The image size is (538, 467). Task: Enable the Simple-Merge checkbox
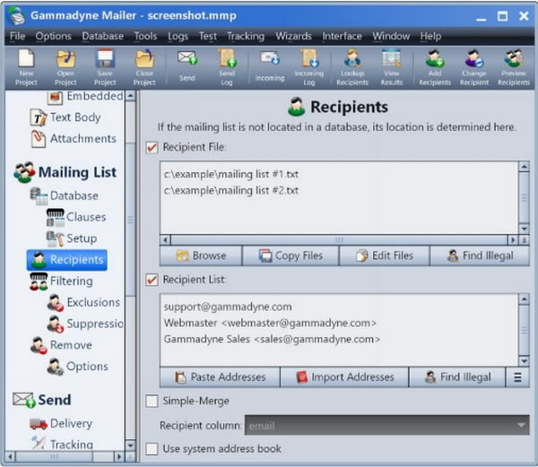pos(152,402)
